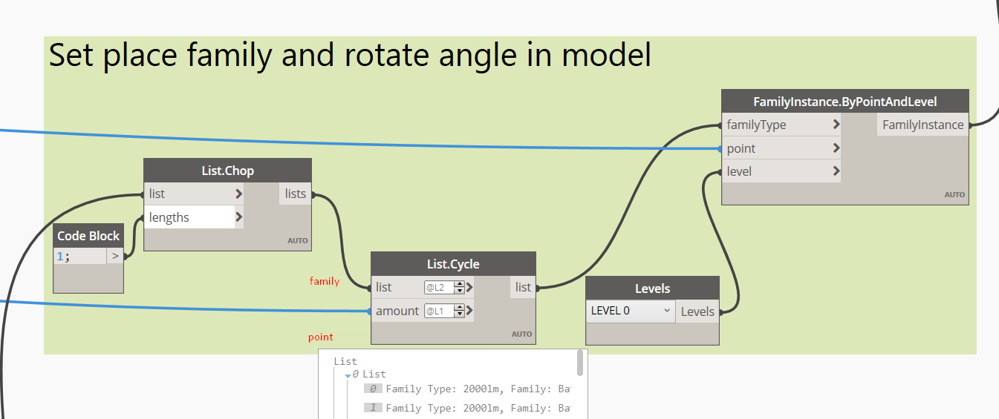Click chevron next to level input port
This screenshot has height=419, width=999.
coord(836,171)
